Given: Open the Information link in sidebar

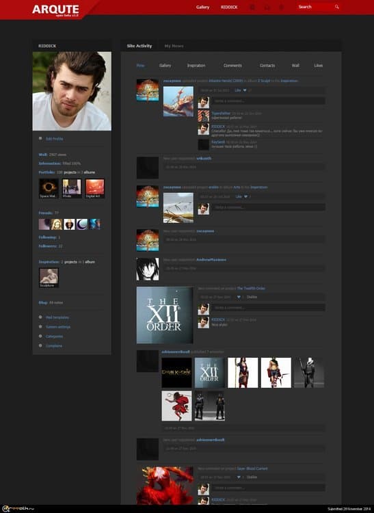Looking at the screenshot, I should (50, 163).
